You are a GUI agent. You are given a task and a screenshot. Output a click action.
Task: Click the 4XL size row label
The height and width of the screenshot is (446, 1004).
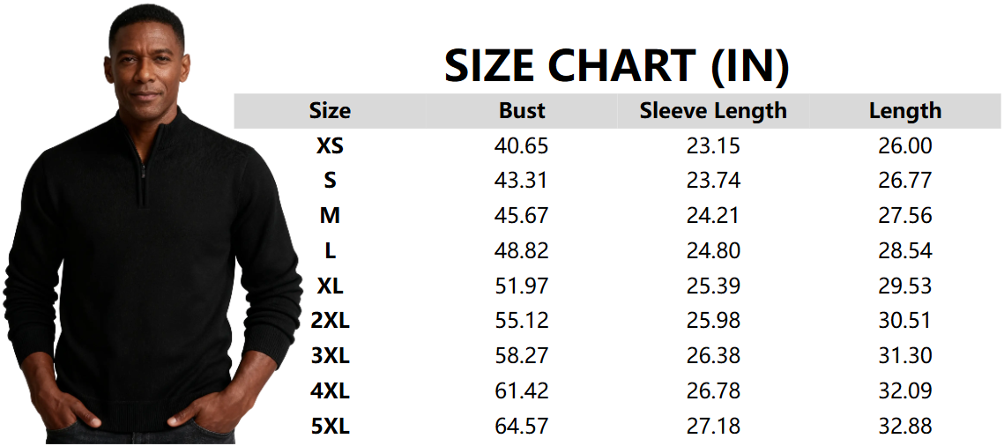tap(330, 391)
